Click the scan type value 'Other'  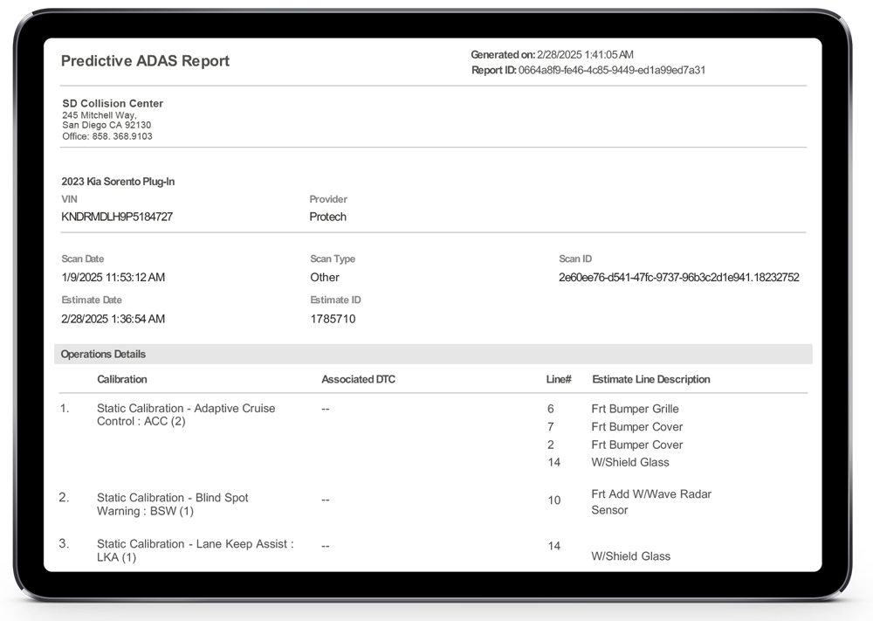[x=325, y=278]
